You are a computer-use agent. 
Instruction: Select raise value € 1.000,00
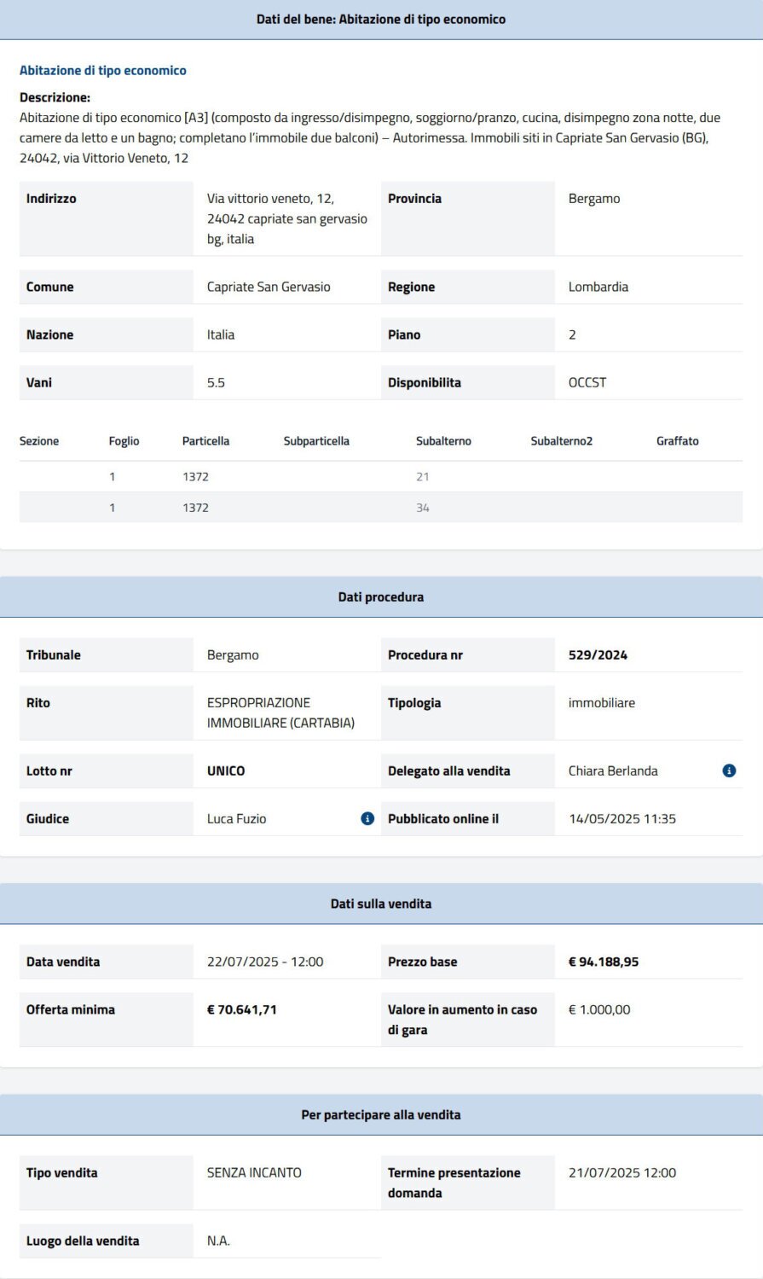tap(599, 1009)
